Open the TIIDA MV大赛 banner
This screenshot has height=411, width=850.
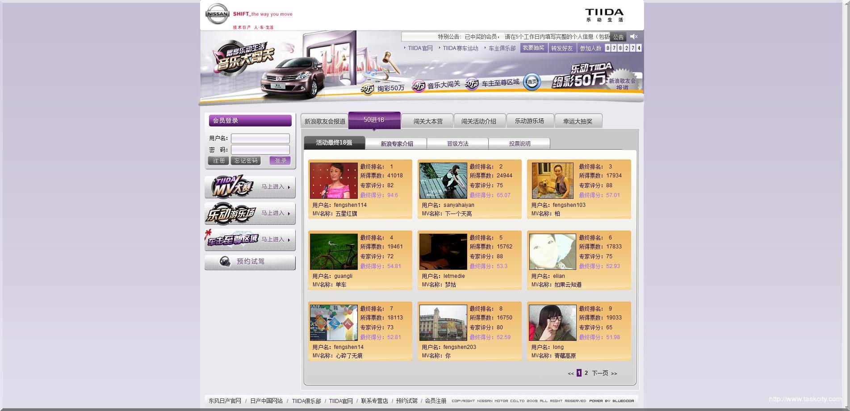250,187
